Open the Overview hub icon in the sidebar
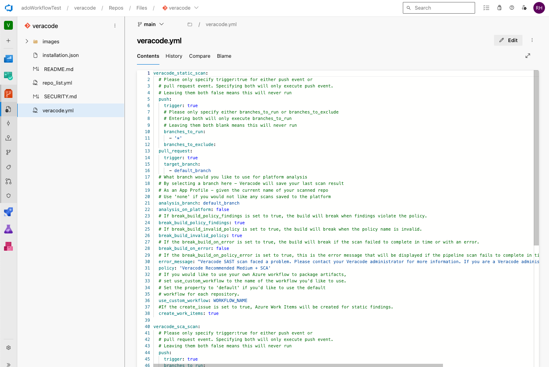 pos(8,59)
